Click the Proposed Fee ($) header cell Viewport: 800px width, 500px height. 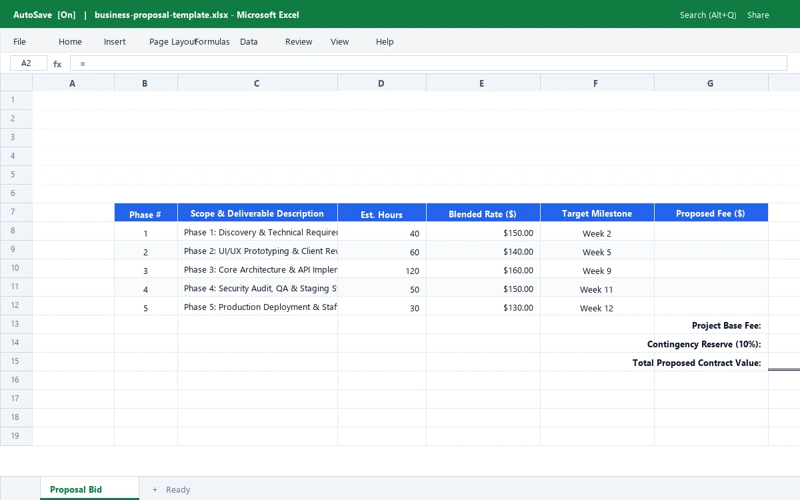click(711, 213)
